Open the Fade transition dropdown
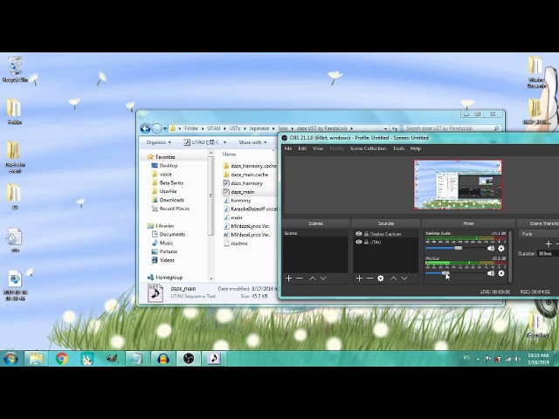 (539, 234)
